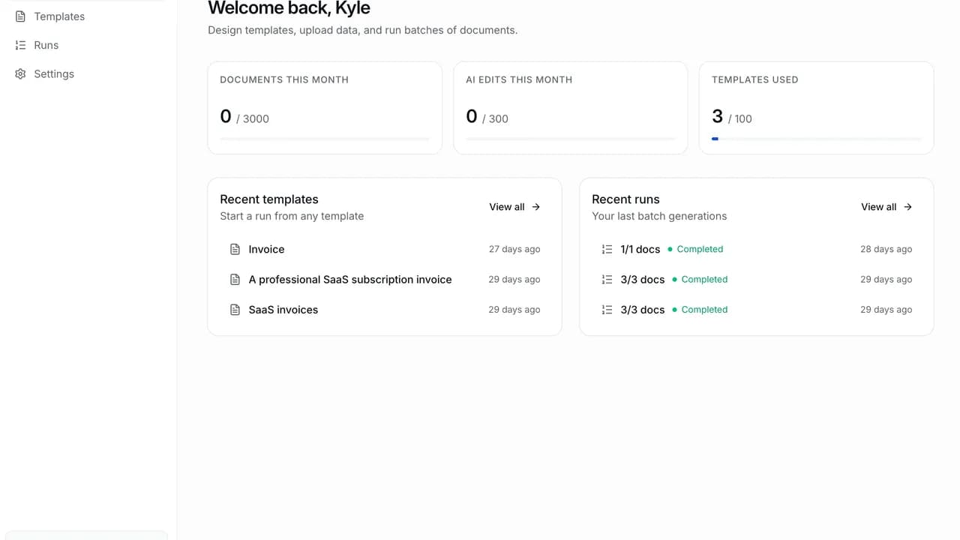Open the SaaS invoices template

coord(385,309)
